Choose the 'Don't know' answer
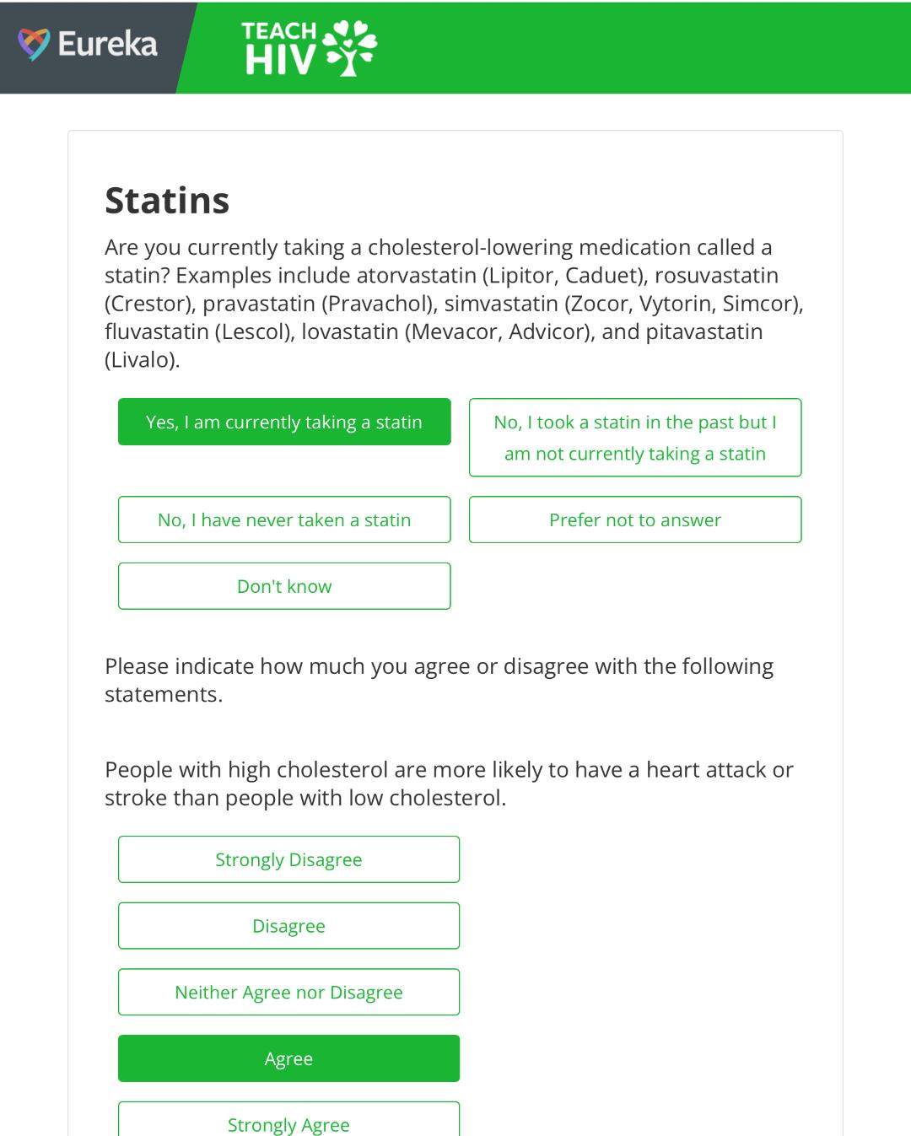Screen dimensions: 911x1136 click(x=284, y=586)
